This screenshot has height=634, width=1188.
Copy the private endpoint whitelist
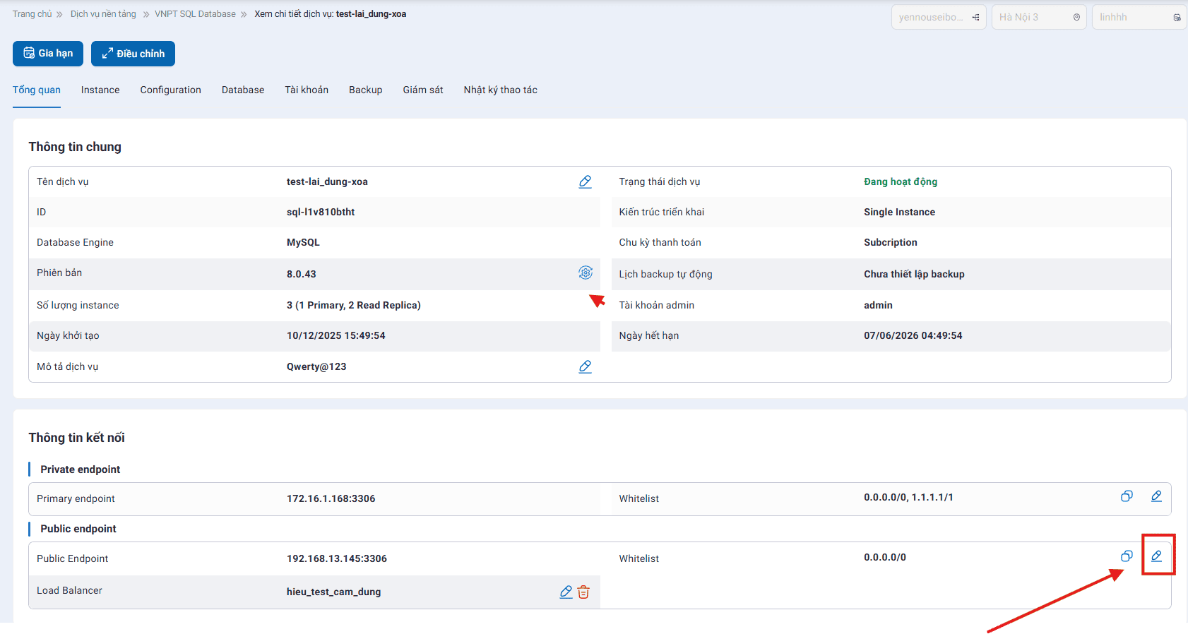[x=1127, y=496]
